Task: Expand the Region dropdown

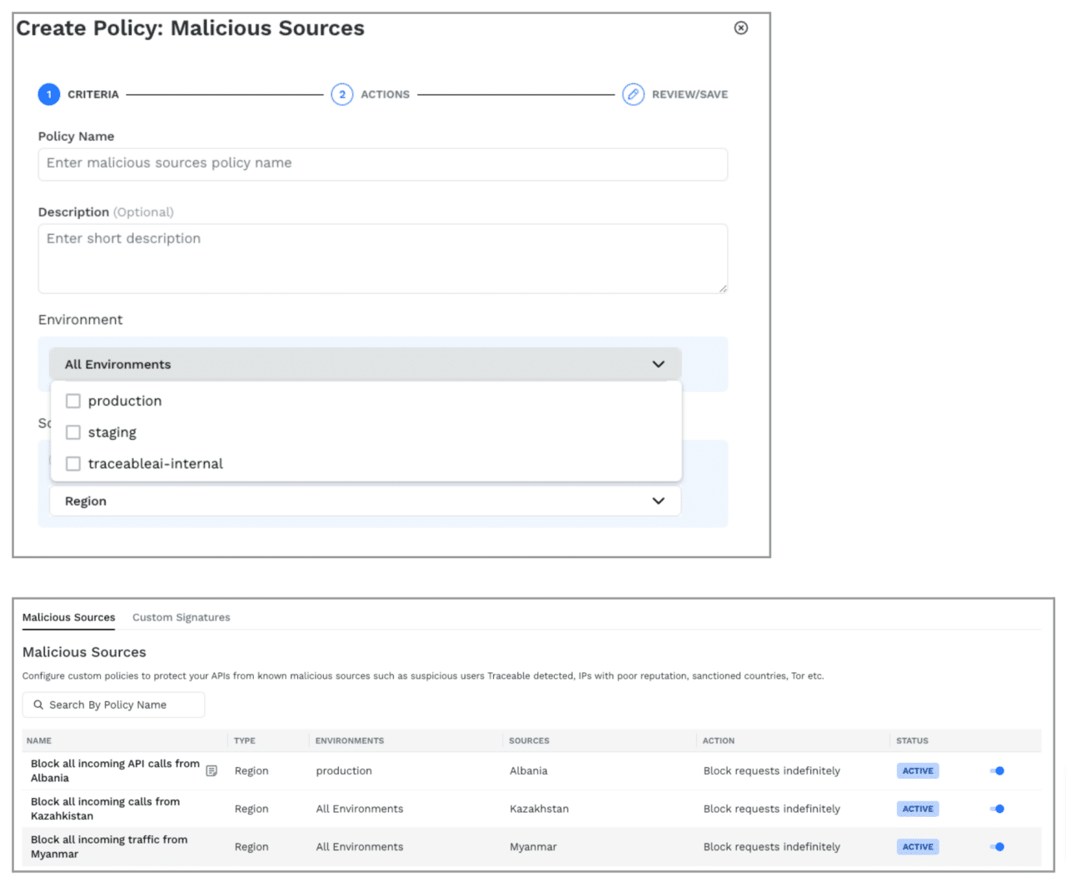Action: coord(658,501)
